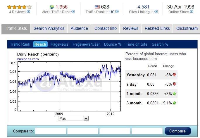Follow the business.com link above chart
This screenshot has width=200, height=138.
28,59
